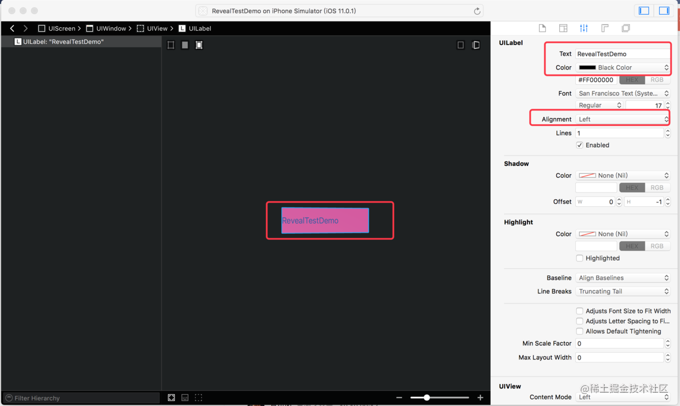This screenshot has height=406, width=680.
Task: Check the Highlighted checkbox
Action: 580,258
